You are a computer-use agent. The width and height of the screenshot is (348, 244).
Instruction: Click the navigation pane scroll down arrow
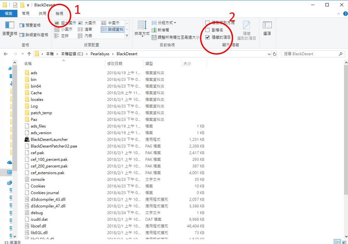(15, 237)
